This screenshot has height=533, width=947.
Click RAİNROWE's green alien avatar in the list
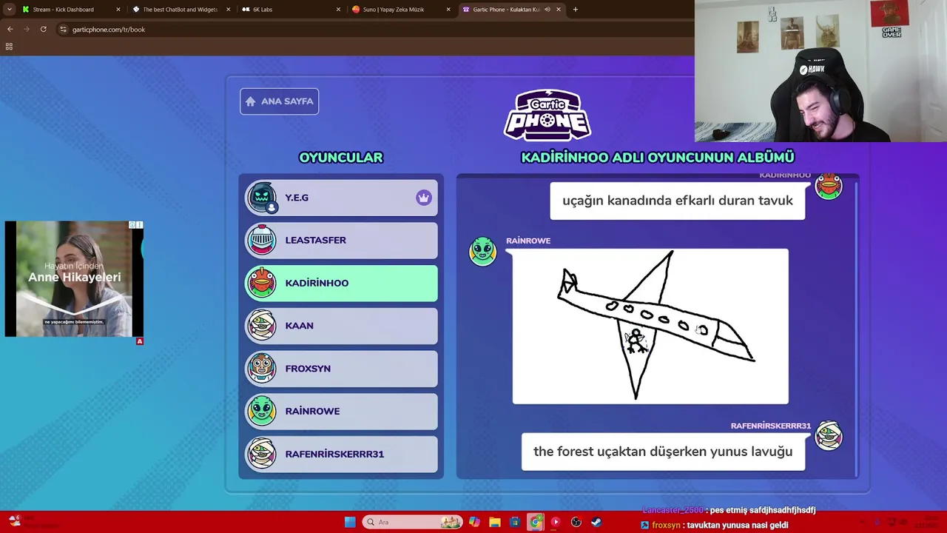tap(262, 411)
